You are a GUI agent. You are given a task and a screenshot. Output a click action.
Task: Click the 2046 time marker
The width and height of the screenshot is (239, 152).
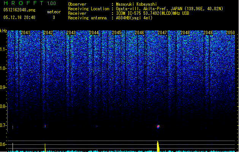[x=139, y=33]
